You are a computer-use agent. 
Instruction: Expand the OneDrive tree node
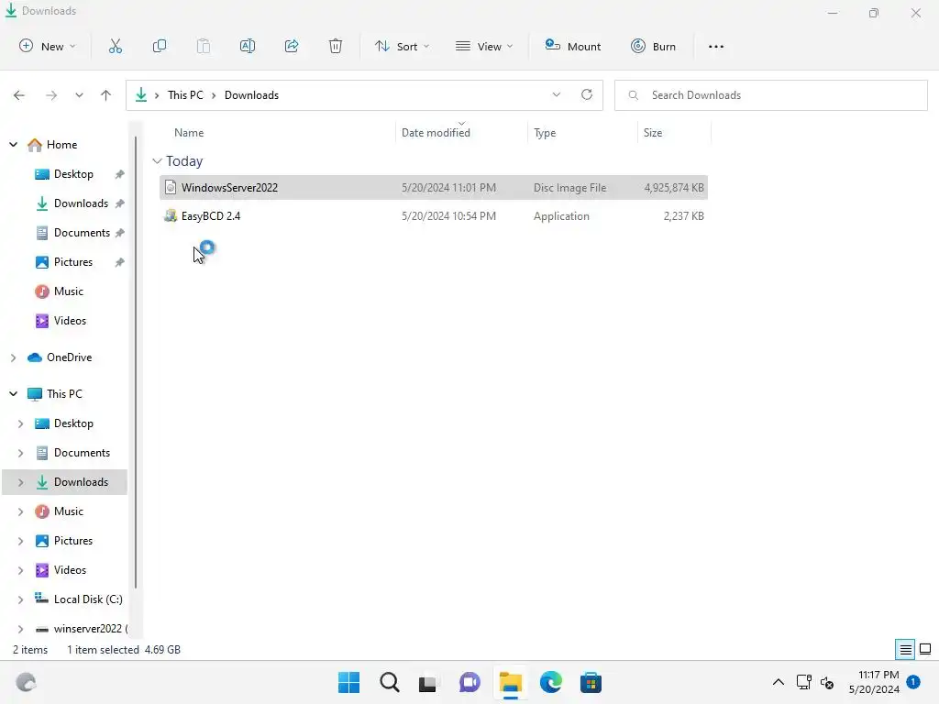[x=13, y=357]
